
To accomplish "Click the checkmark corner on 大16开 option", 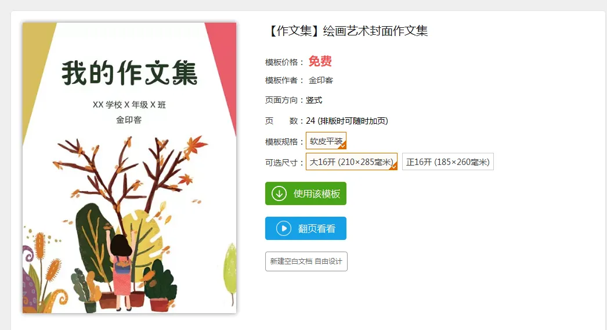I will pyautogui.click(x=393, y=166).
